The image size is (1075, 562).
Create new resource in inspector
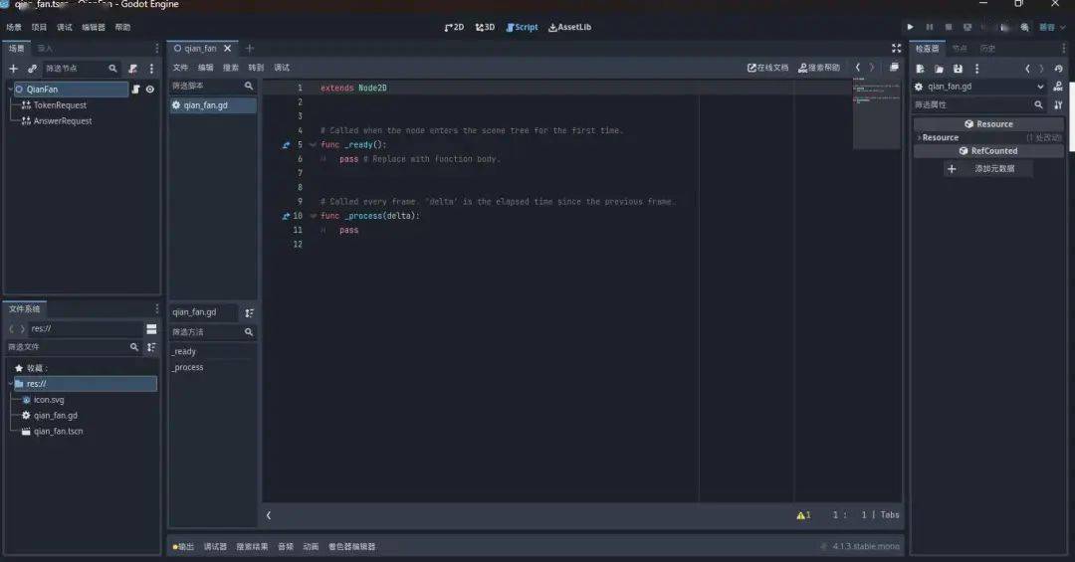coord(920,70)
